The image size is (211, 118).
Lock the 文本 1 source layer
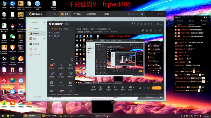[x=52, y=33]
